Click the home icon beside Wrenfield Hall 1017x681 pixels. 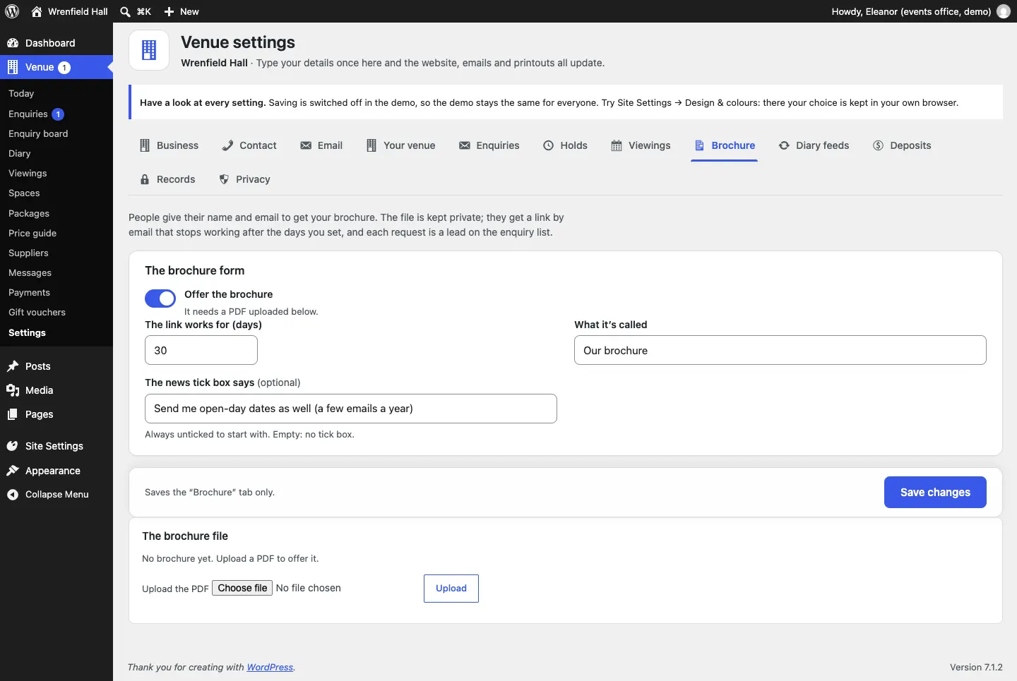point(37,11)
